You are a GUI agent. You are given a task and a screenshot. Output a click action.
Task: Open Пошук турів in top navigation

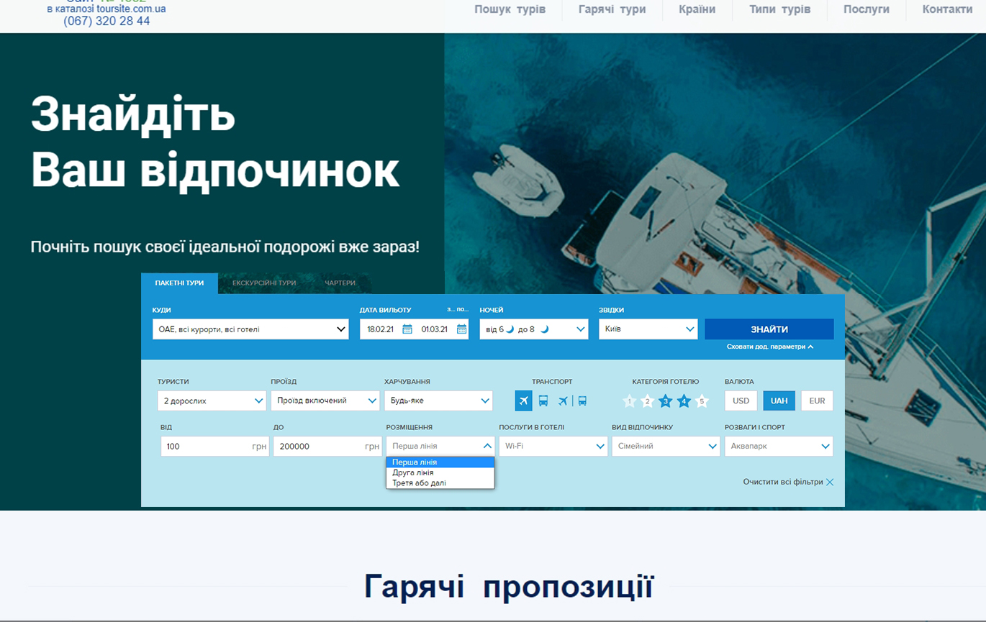tap(510, 9)
